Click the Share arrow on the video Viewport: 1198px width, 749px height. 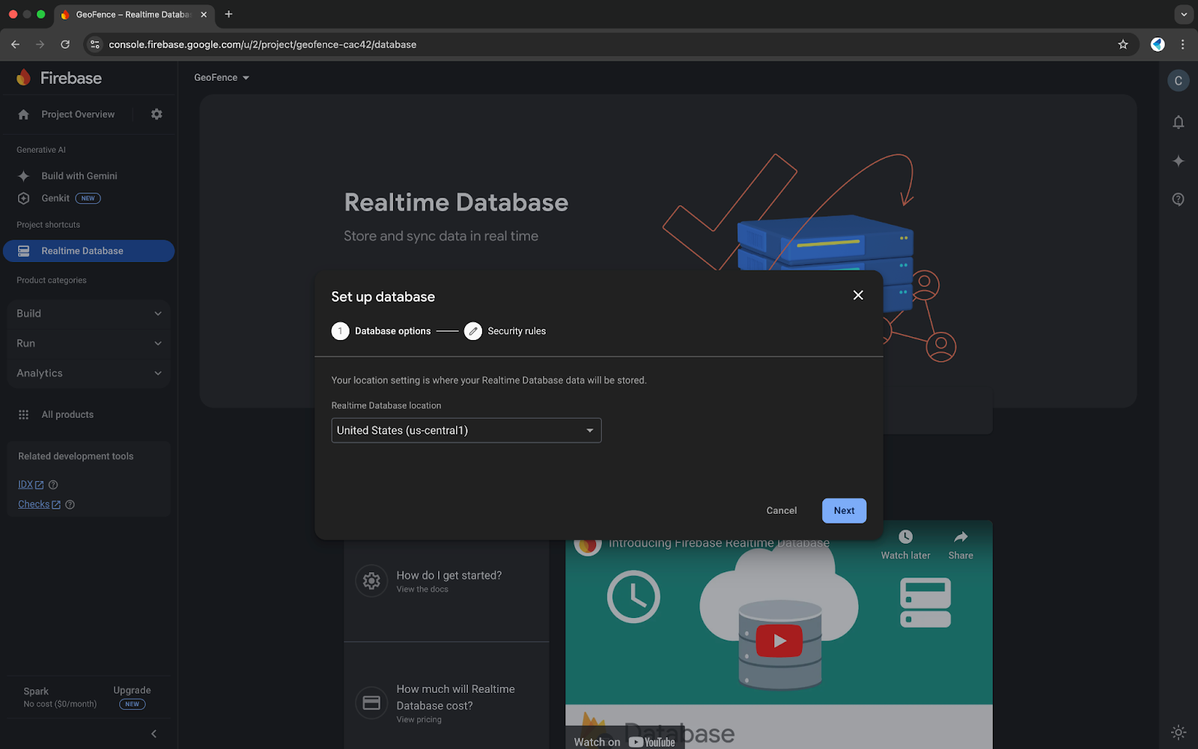click(x=960, y=537)
